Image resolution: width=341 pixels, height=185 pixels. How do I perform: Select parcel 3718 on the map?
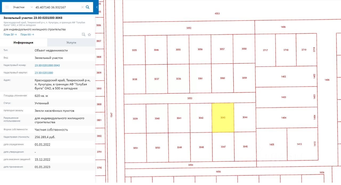(x=286, y=50)
